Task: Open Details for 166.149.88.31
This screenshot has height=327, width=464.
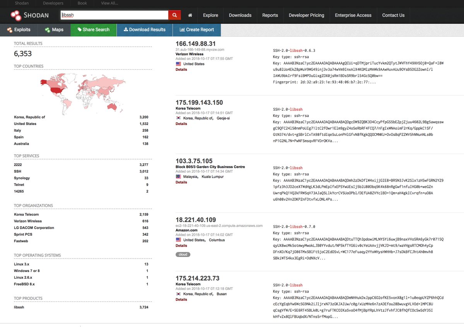Action: pos(181,70)
